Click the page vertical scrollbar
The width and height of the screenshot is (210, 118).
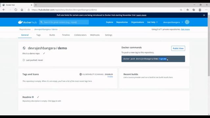(209, 46)
